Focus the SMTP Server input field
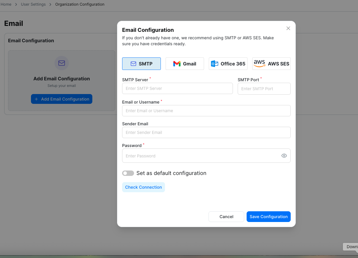Viewport: 358px width, 258px height. [177, 88]
